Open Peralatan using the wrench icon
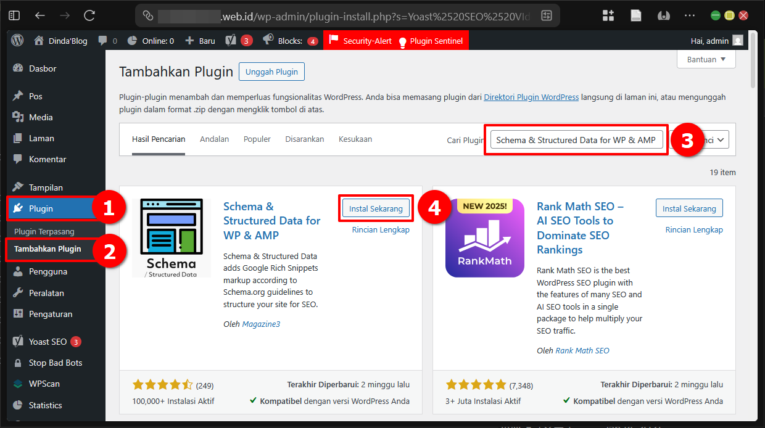Viewport: 765px width, 428px height. pyautogui.click(x=19, y=292)
